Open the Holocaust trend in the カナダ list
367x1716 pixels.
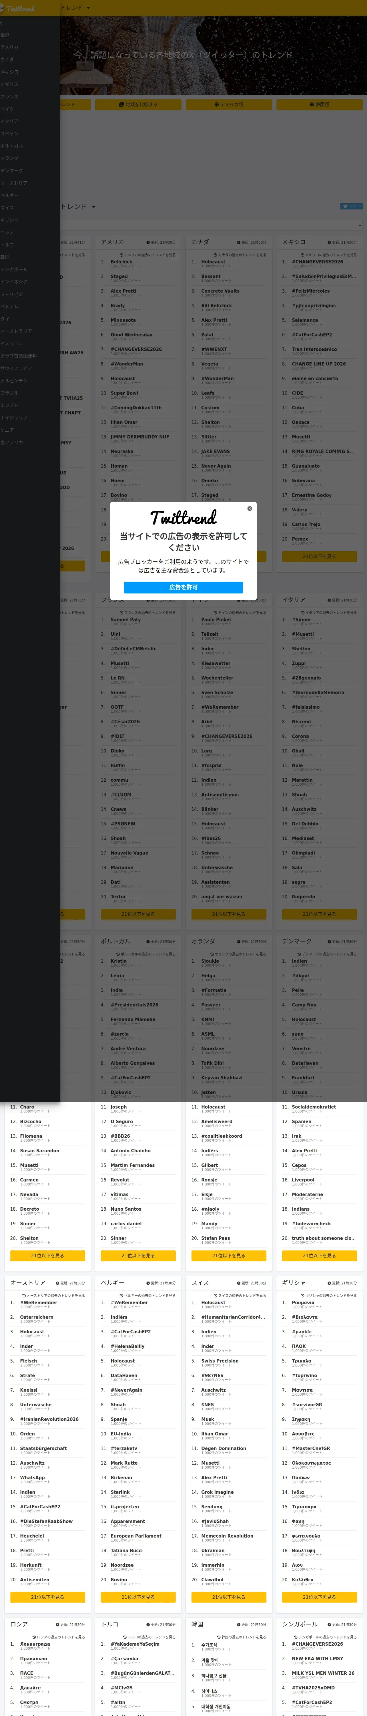(213, 262)
